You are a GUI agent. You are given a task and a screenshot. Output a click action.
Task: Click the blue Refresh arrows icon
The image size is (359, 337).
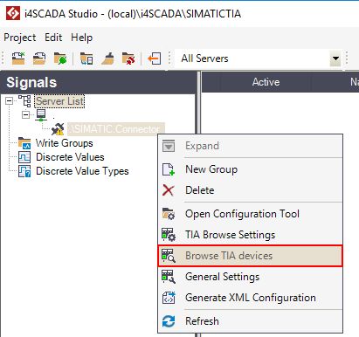(x=169, y=321)
